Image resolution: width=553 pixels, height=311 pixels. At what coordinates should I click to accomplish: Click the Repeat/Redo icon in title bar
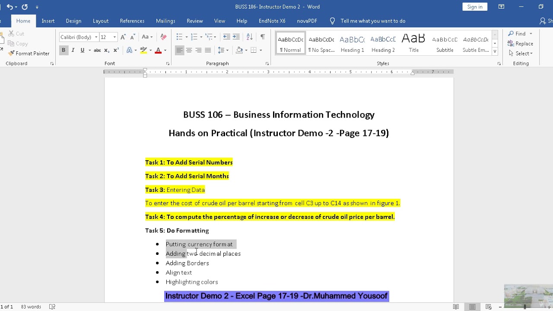(25, 7)
